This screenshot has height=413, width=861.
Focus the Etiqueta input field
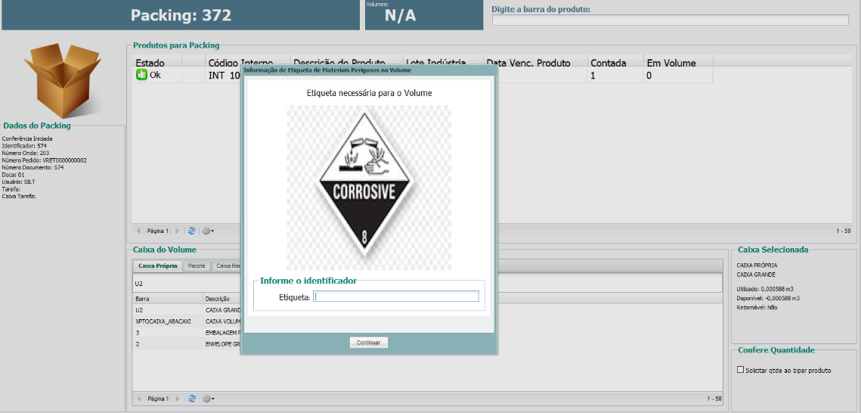coord(396,297)
